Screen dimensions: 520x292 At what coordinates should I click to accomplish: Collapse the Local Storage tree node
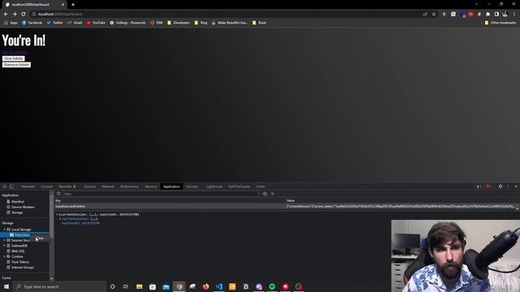(x=4, y=230)
